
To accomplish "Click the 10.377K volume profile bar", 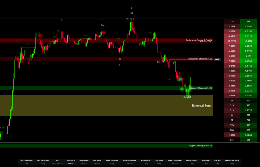I will click(x=232, y=41).
